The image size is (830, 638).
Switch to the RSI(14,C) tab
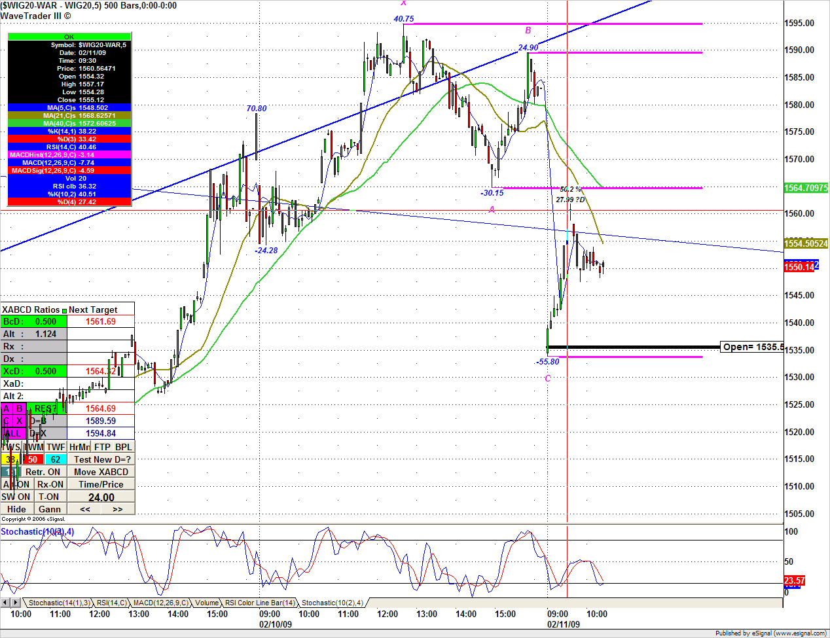pyautogui.click(x=111, y=603)
